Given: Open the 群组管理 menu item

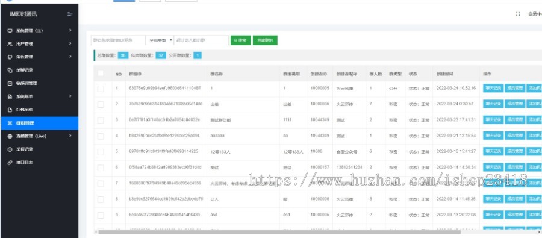Looking at the screenshot, I should 39,123.
